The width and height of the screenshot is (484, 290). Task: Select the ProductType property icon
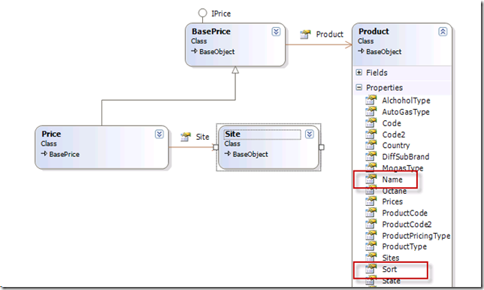coord(371,246)
